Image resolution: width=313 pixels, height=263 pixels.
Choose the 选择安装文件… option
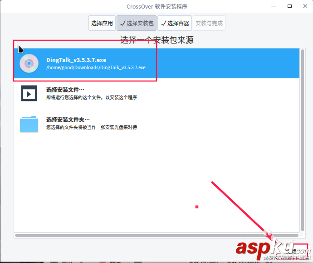pyautogui.click(x=156, y=93)
